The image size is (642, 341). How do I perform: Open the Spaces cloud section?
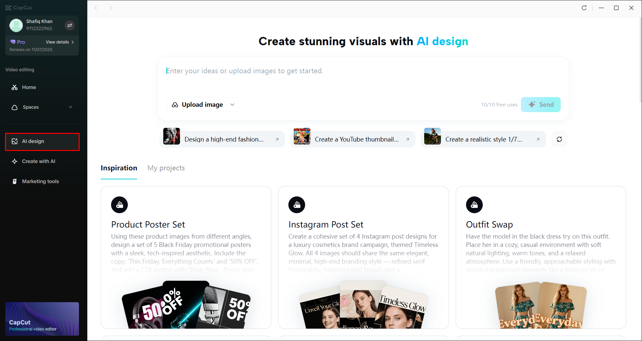[x=30, y=107]
